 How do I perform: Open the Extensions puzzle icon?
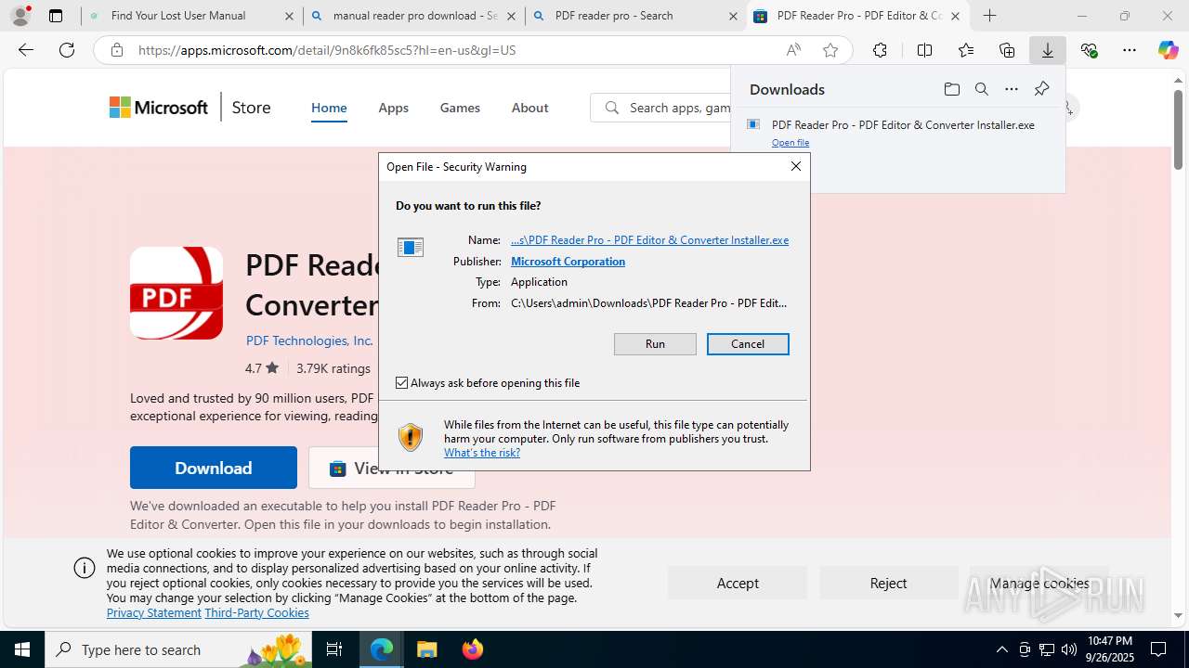coord(880,50)
